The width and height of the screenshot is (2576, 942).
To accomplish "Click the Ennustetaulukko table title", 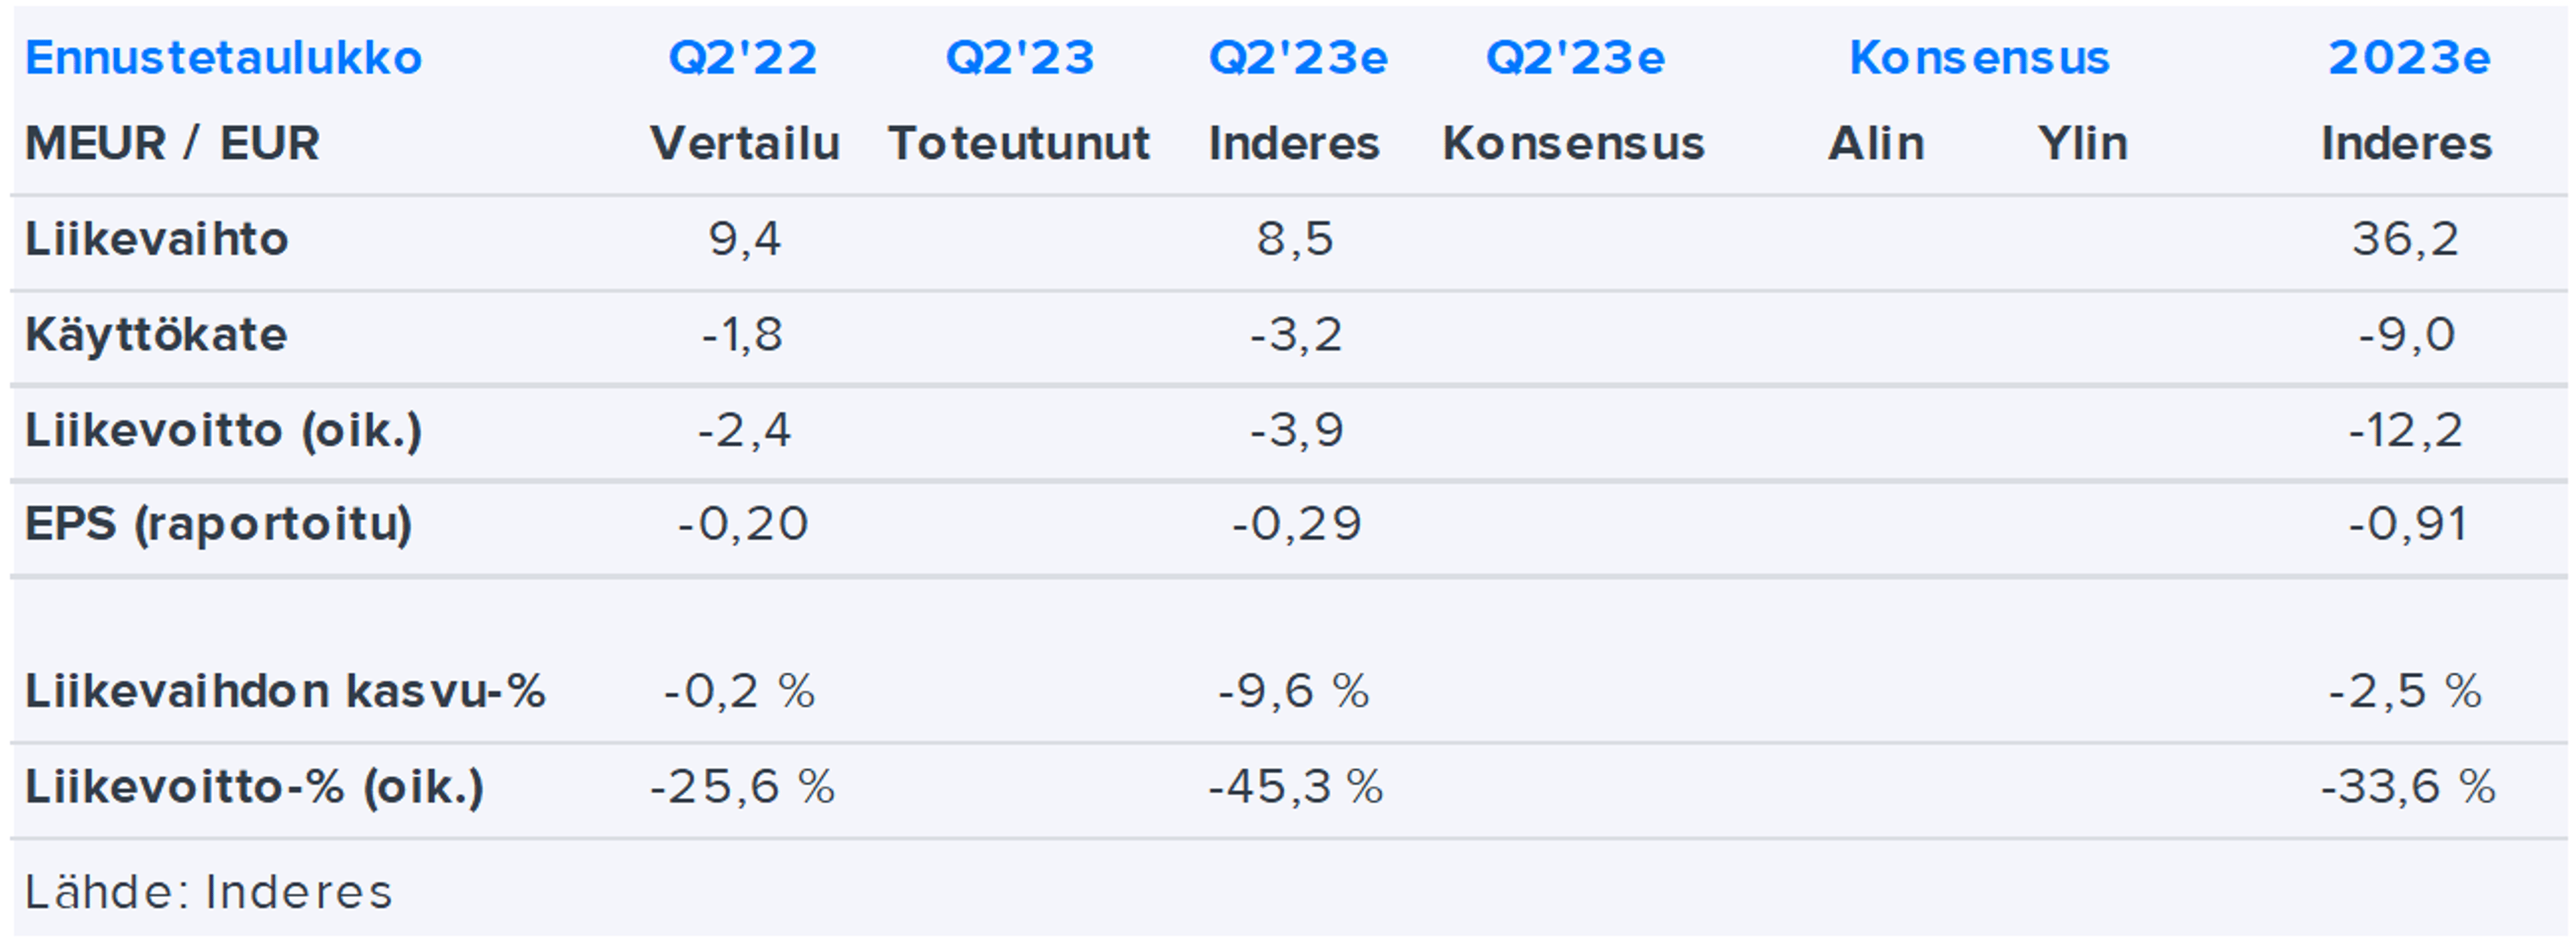I will [223, 58].
